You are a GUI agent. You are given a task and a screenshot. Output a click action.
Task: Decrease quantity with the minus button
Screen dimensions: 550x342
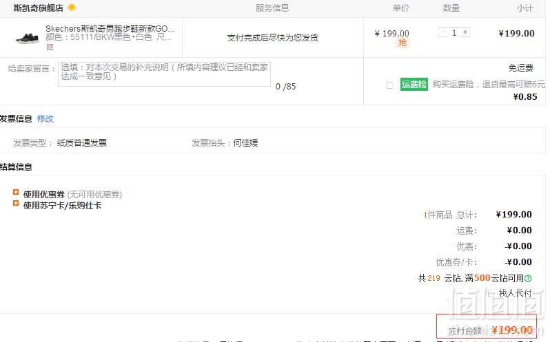click(x=443, y=32)
